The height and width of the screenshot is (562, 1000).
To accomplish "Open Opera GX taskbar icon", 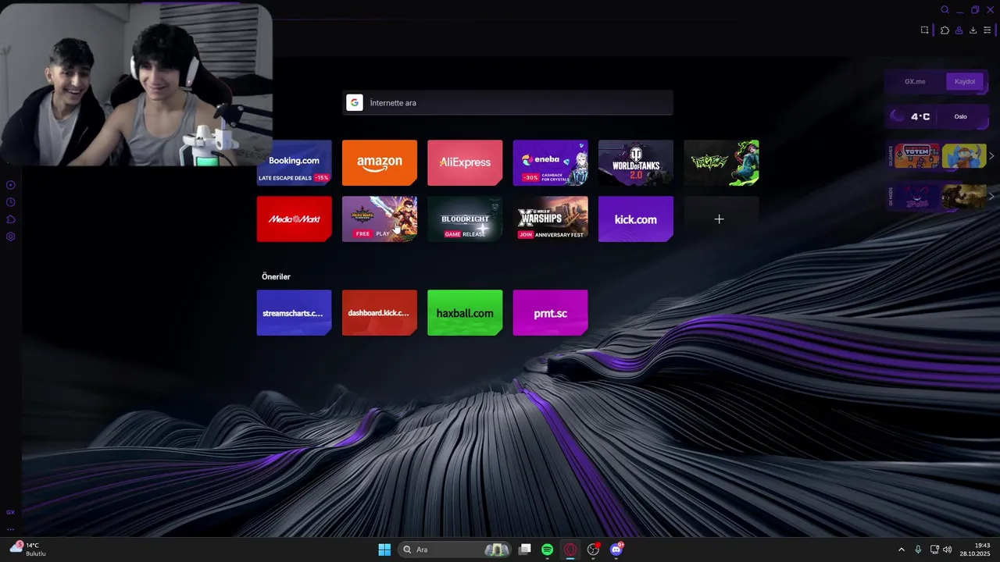I will [570, 550].
